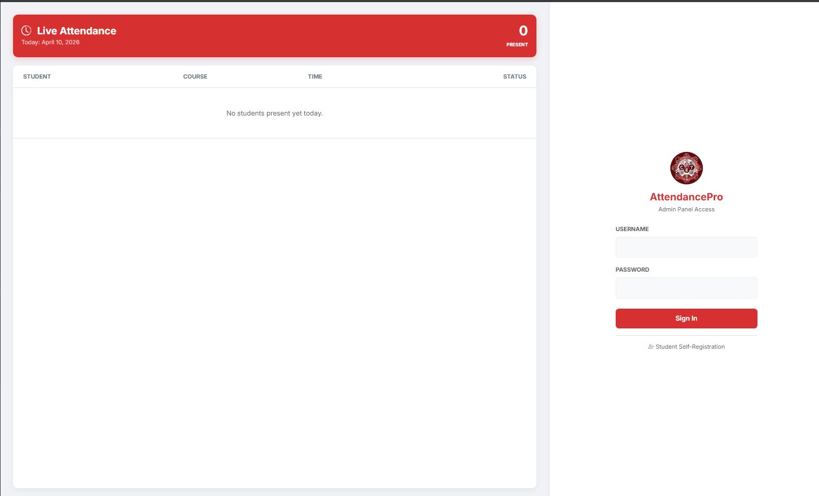Click the TIME column header
Image resolution: width=819 pixels, height=496 pixels.
coord(315,77)
